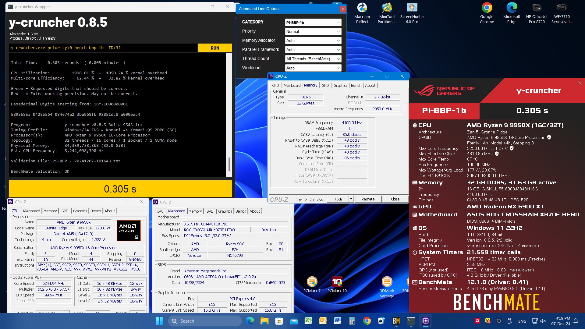
Task: Open About tab in left CPU-Z window
Action: 110,211
